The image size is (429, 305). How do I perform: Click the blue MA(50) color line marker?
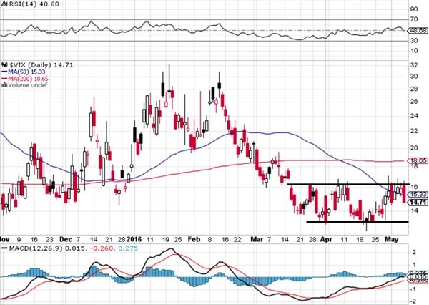click(4, 72)
